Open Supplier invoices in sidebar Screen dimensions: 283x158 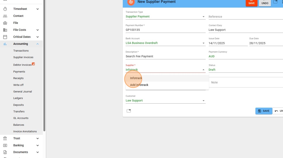23,57
